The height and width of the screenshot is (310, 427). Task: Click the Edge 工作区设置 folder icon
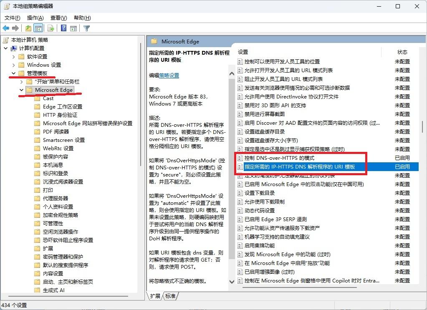pyautogui.click(x=37, y=107)
